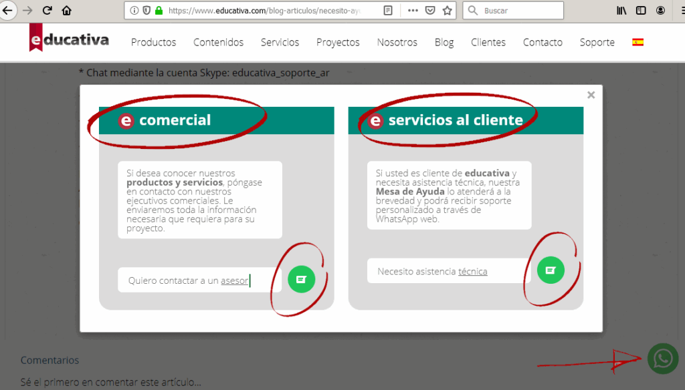The height and width of the screenshot is (390, 685).
Task: Bookmark this page with the star icon
Action: click(x=448, y=11)
